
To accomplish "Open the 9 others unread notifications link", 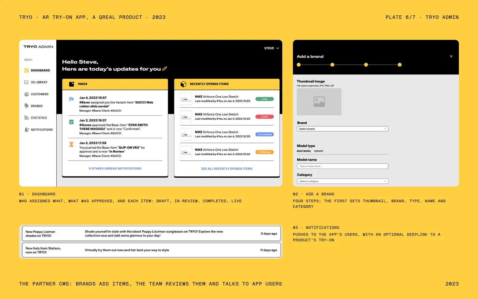I will pos(115,168).
